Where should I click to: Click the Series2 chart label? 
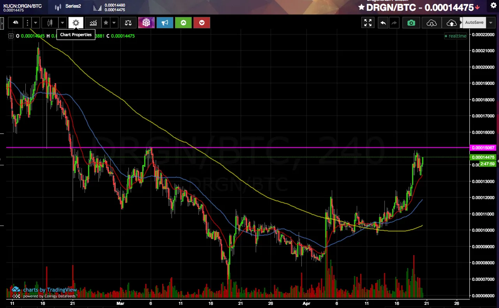coord(73,6)
